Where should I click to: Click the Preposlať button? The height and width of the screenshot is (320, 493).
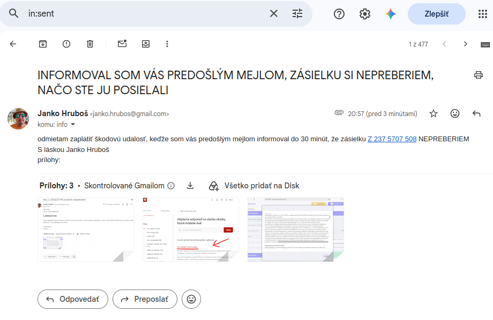point(145,299)
